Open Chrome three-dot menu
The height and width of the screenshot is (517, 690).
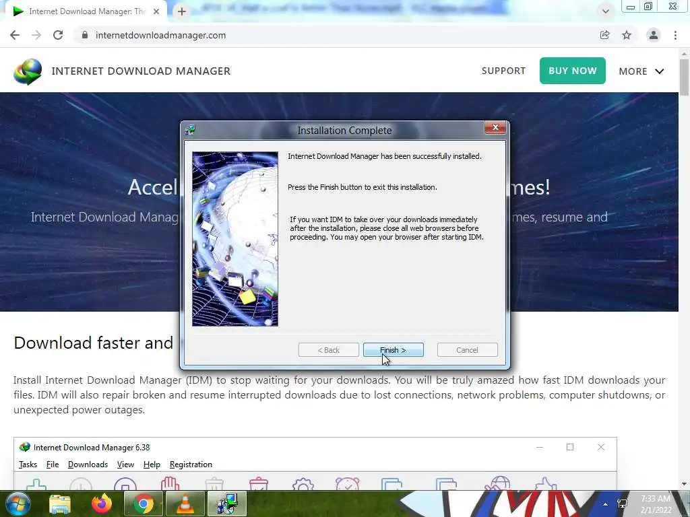(675, 35)
